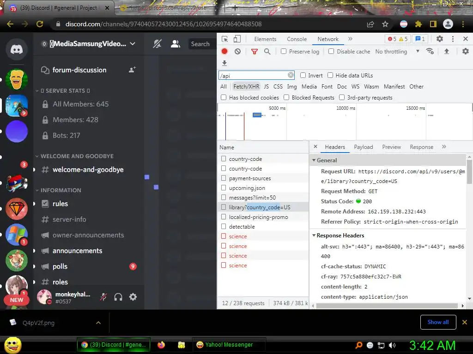Viewport: 473px width, 354px height.
Task: Show more DevTools panels chevron
Action: pos(350,39)
